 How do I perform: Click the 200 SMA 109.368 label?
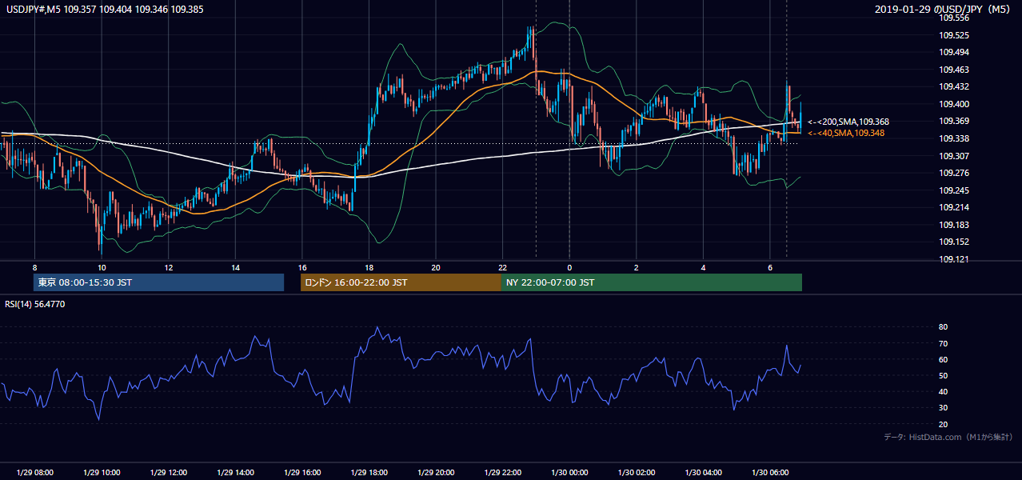848,122
